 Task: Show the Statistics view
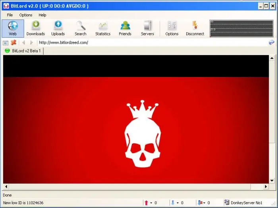tap(103, 28)
